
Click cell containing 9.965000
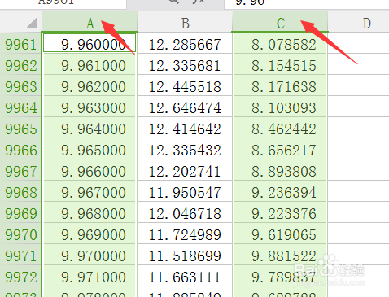[90, 149]
